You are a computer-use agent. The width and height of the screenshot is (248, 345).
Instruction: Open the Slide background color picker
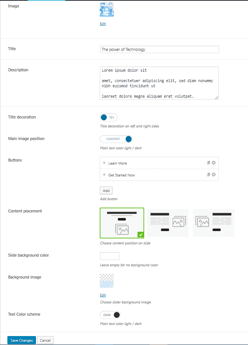pyautogui.click(x=110, y=256)
